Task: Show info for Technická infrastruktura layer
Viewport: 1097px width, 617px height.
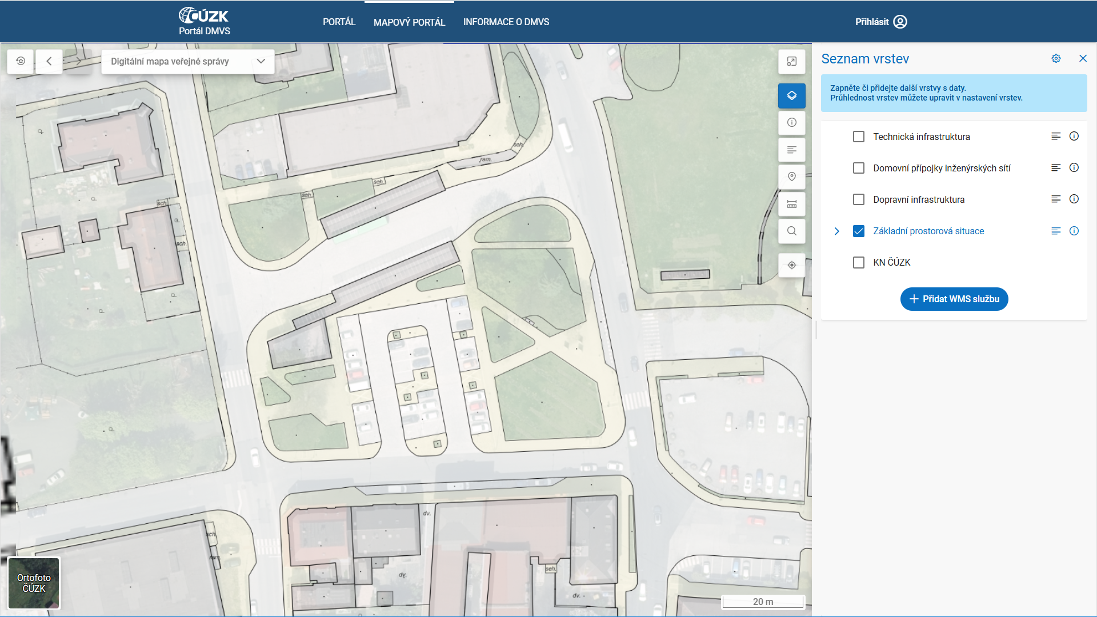Action: coord(1074,137)
